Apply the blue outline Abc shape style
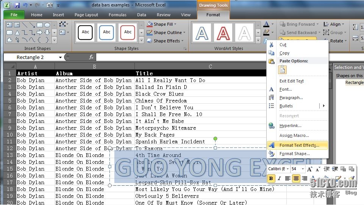 coord(106,32)
